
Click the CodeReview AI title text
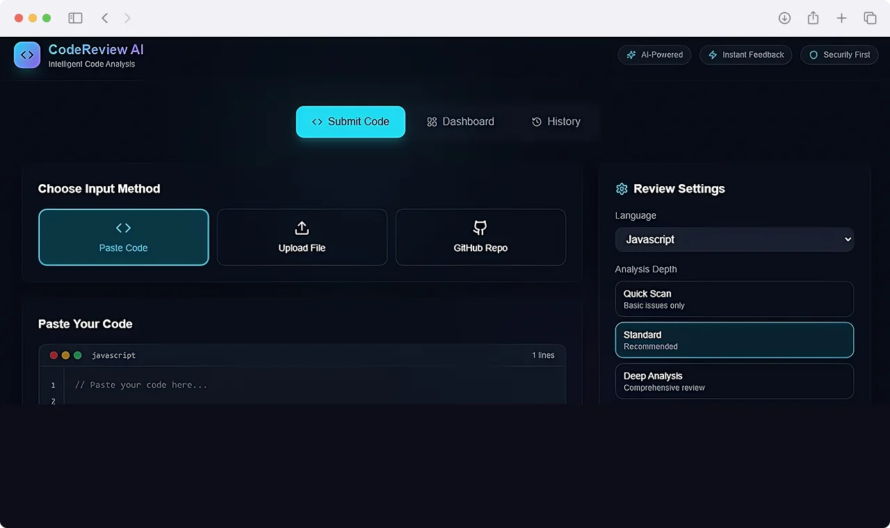96,49
